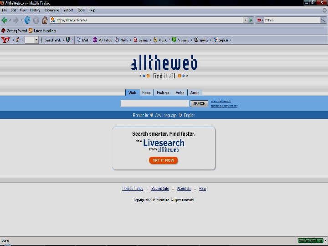Click the green Go arrow beside address bar
The width and height of the screenshot is (328, 246).
(251, 20)
